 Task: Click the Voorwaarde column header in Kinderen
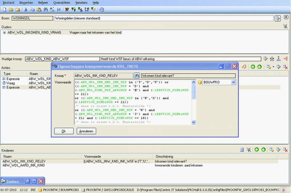(x=117, y=156)
